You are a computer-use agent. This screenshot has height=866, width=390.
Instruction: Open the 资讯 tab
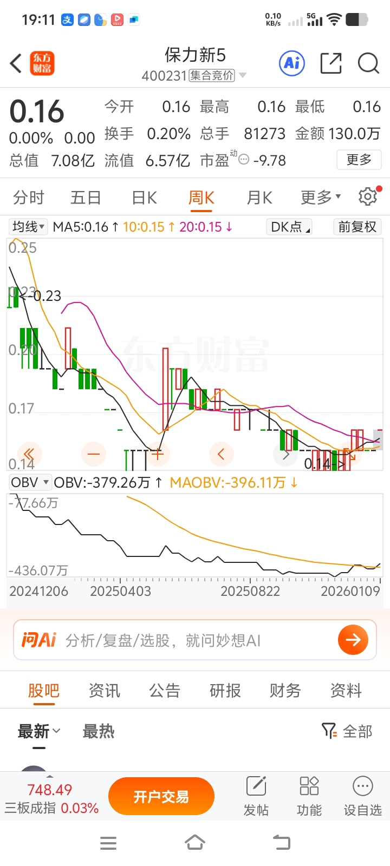(x=105, y=690)
